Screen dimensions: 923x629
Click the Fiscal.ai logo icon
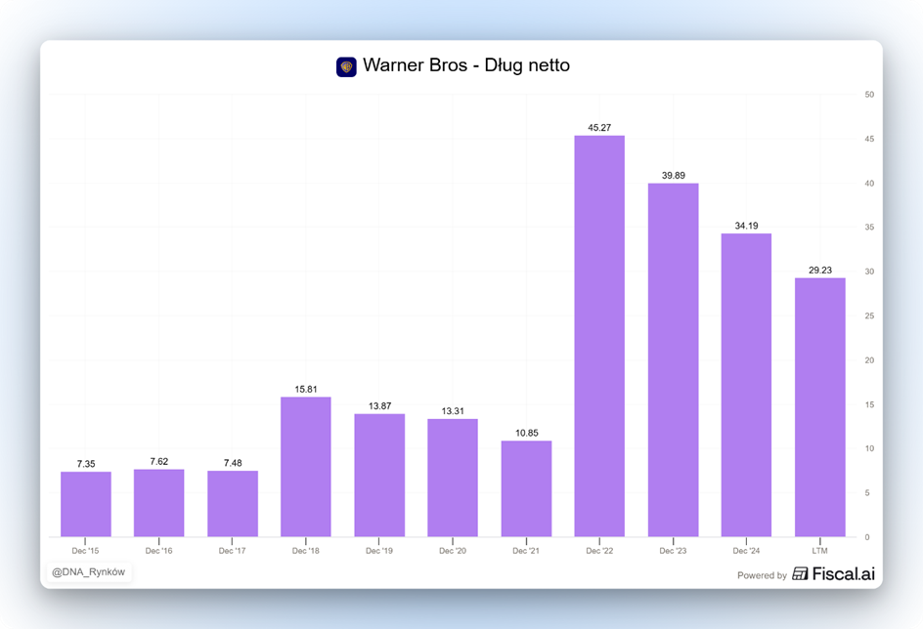coord(800,574)
